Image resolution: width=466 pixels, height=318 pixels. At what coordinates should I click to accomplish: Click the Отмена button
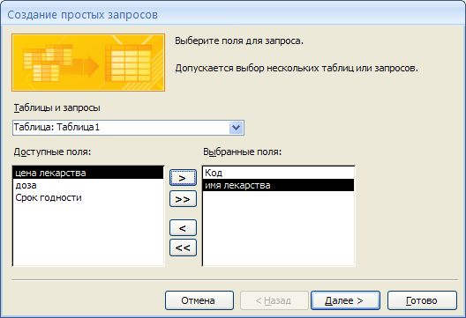[199, 300]
